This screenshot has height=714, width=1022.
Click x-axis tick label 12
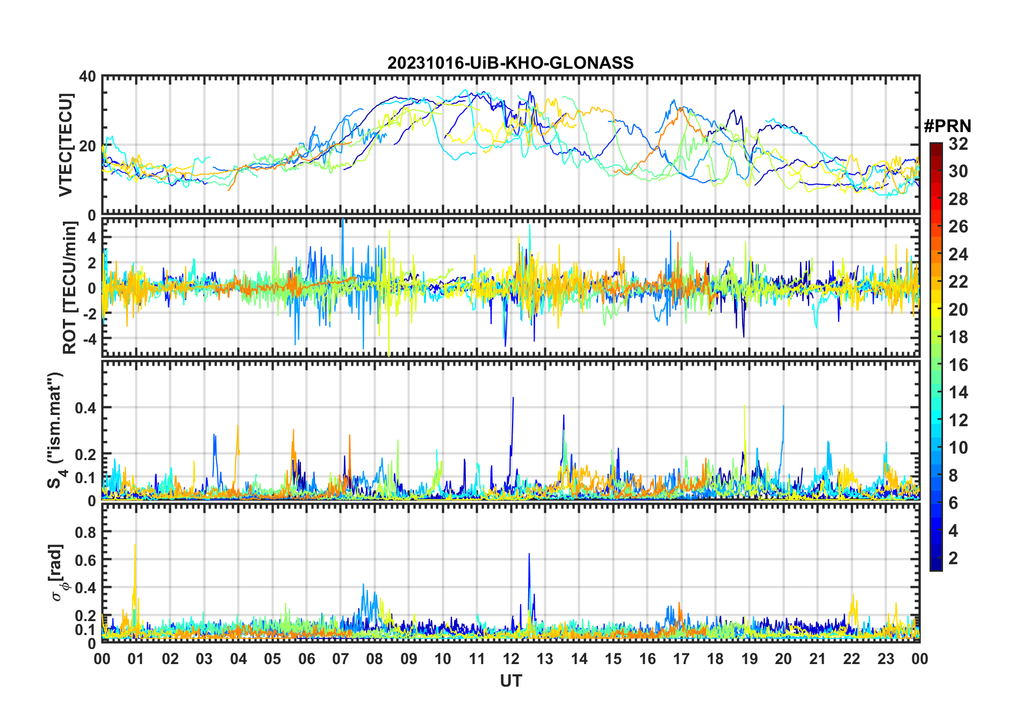pos(511,659)
